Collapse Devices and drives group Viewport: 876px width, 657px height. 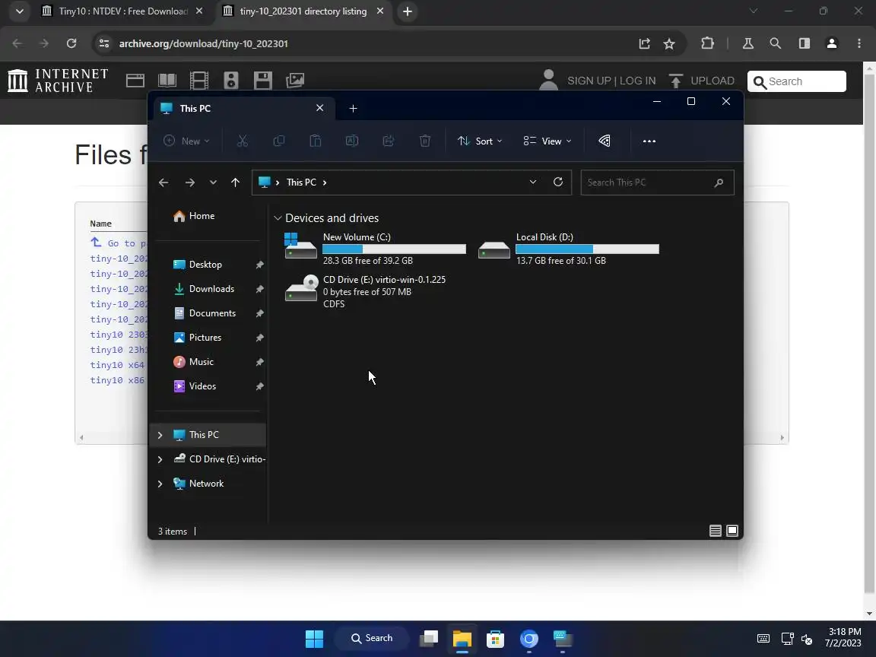pos(278,218)
